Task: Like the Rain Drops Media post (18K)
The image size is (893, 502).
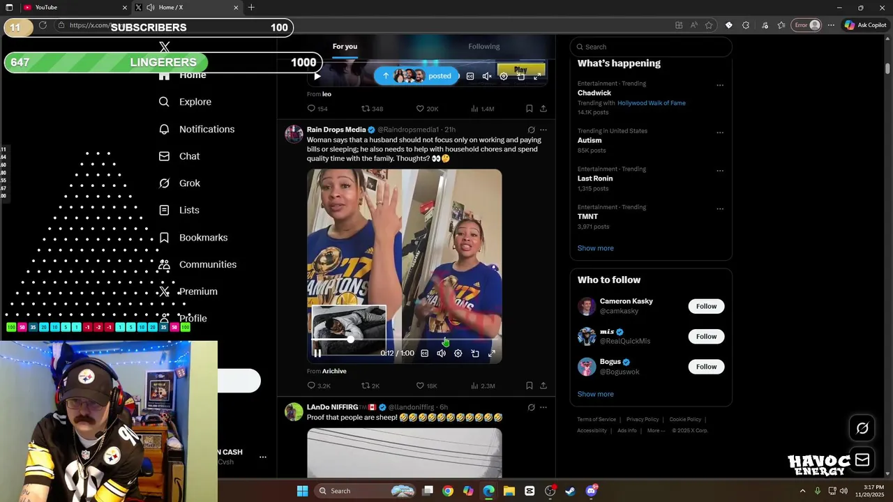Action: click(x=426, y=386)
